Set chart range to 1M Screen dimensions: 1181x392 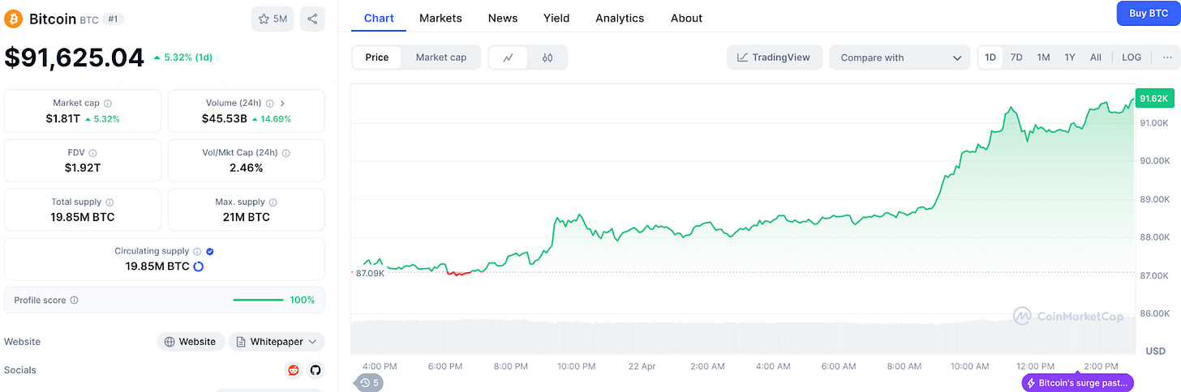click(x=1043, y=58)
